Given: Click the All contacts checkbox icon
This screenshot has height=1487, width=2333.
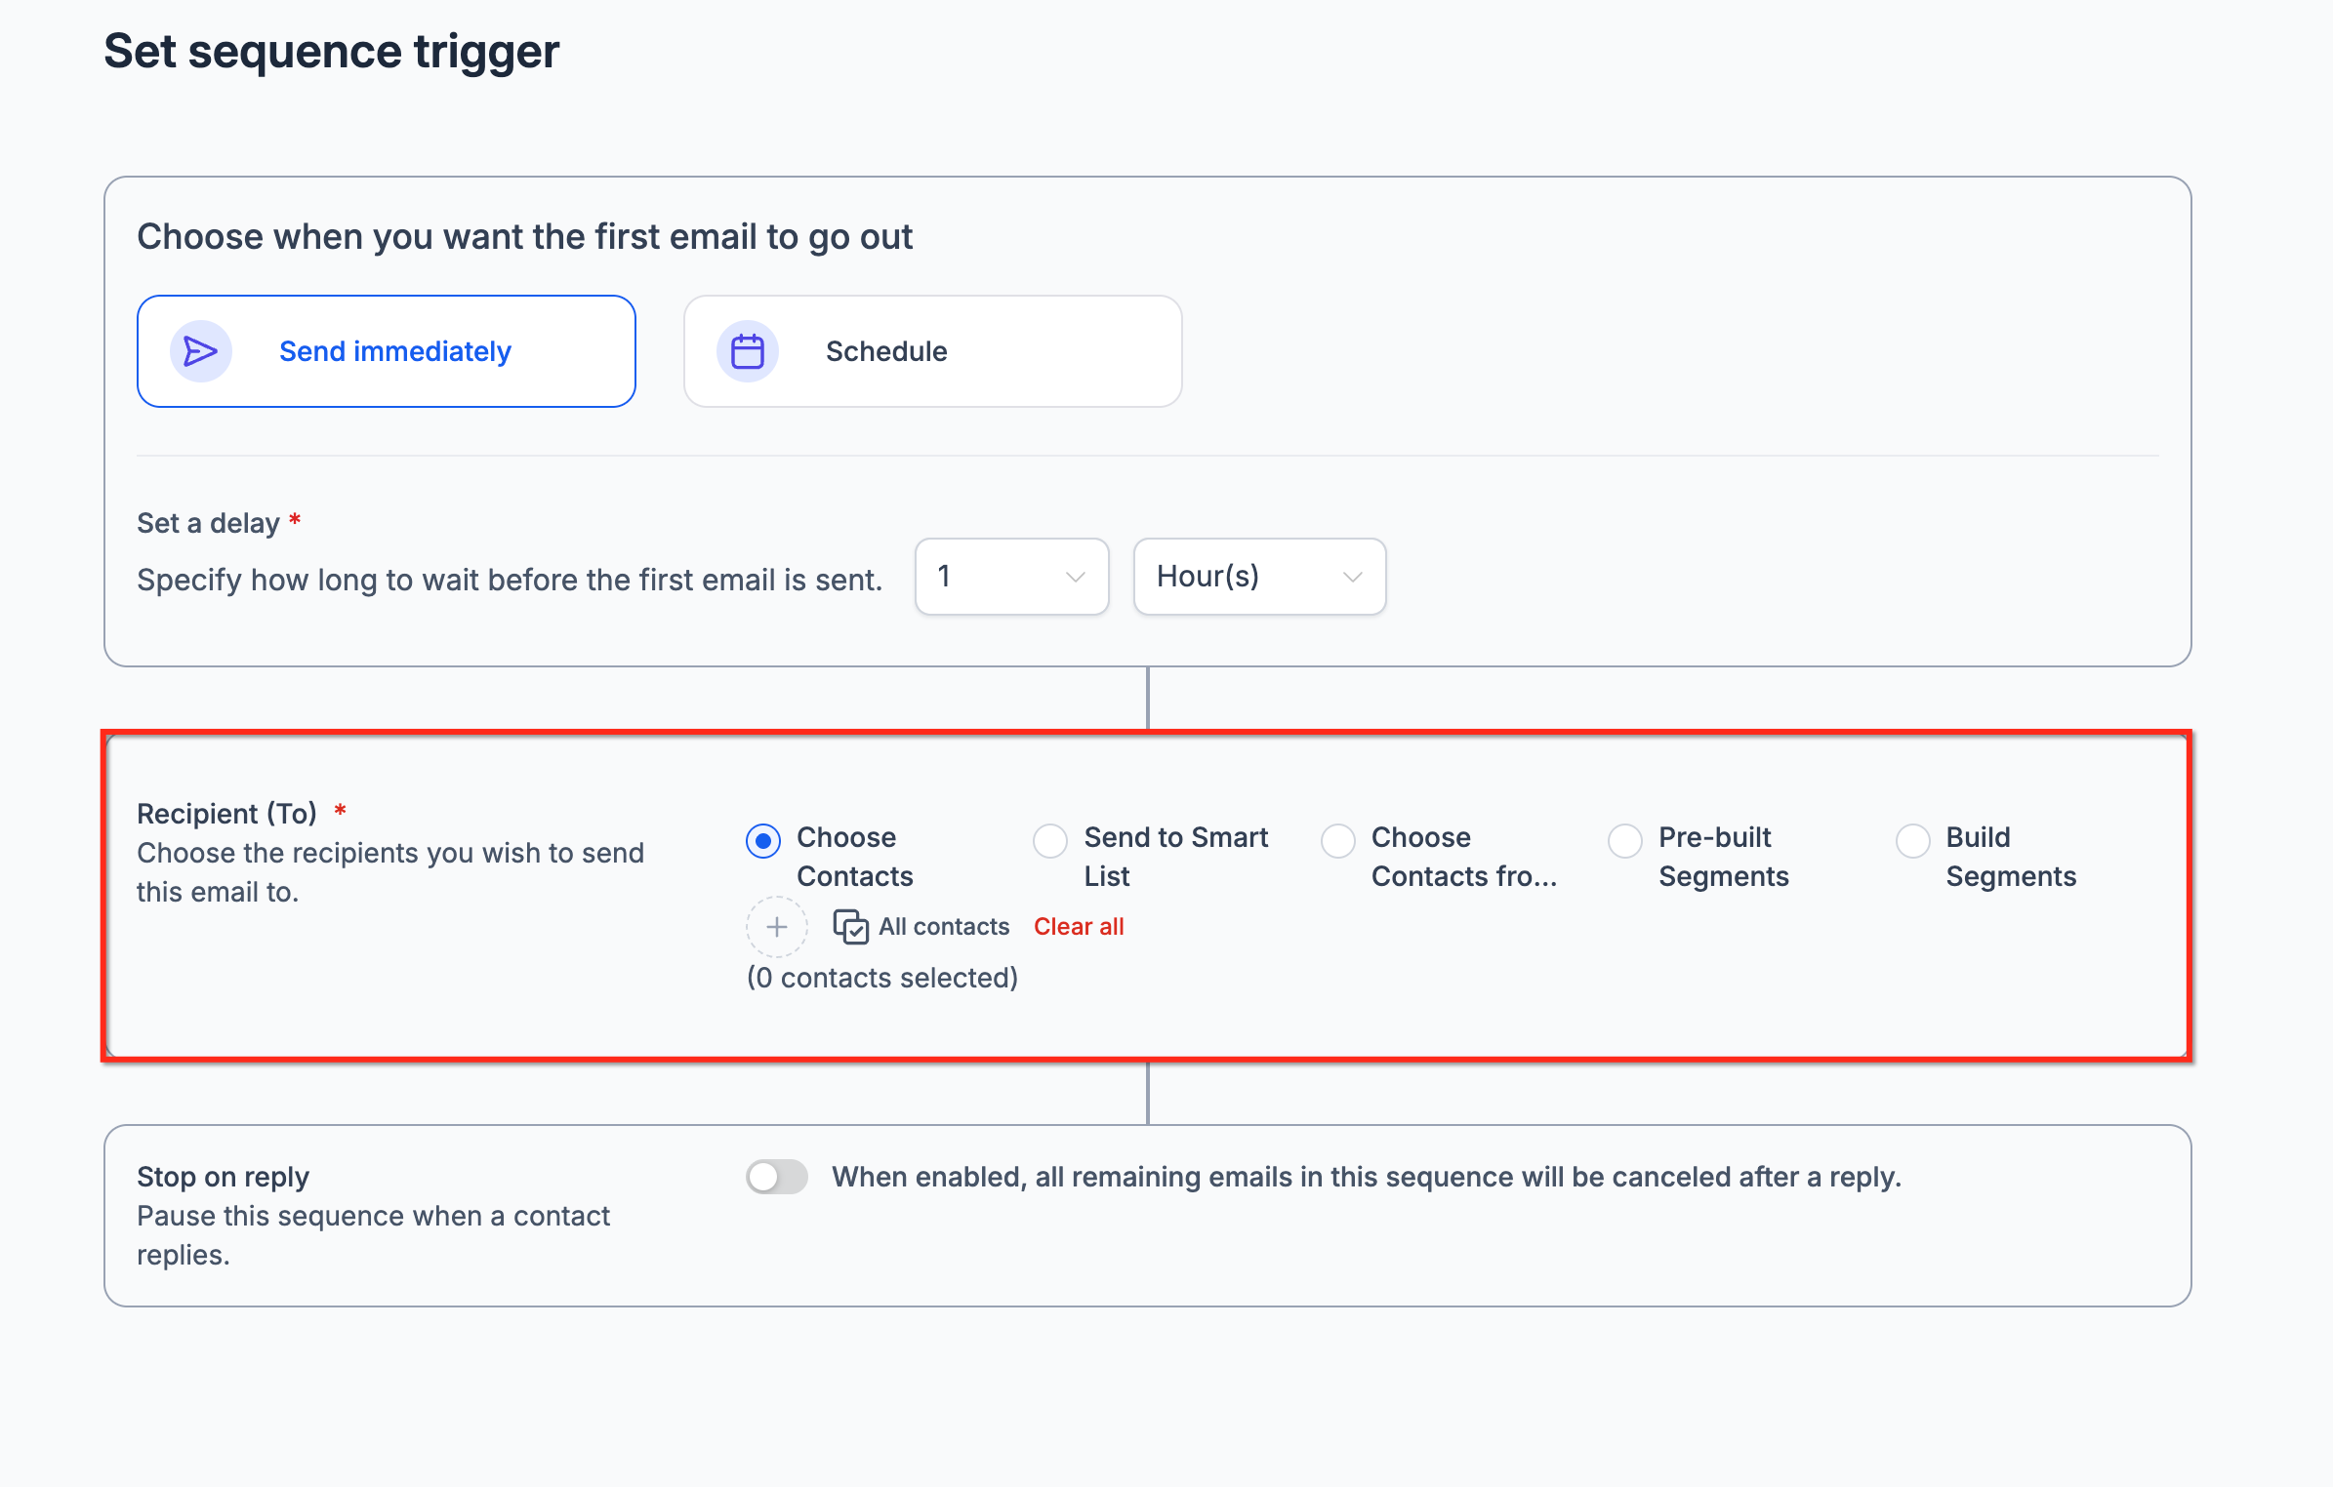Looking at the screenshot, I should 850,927.
